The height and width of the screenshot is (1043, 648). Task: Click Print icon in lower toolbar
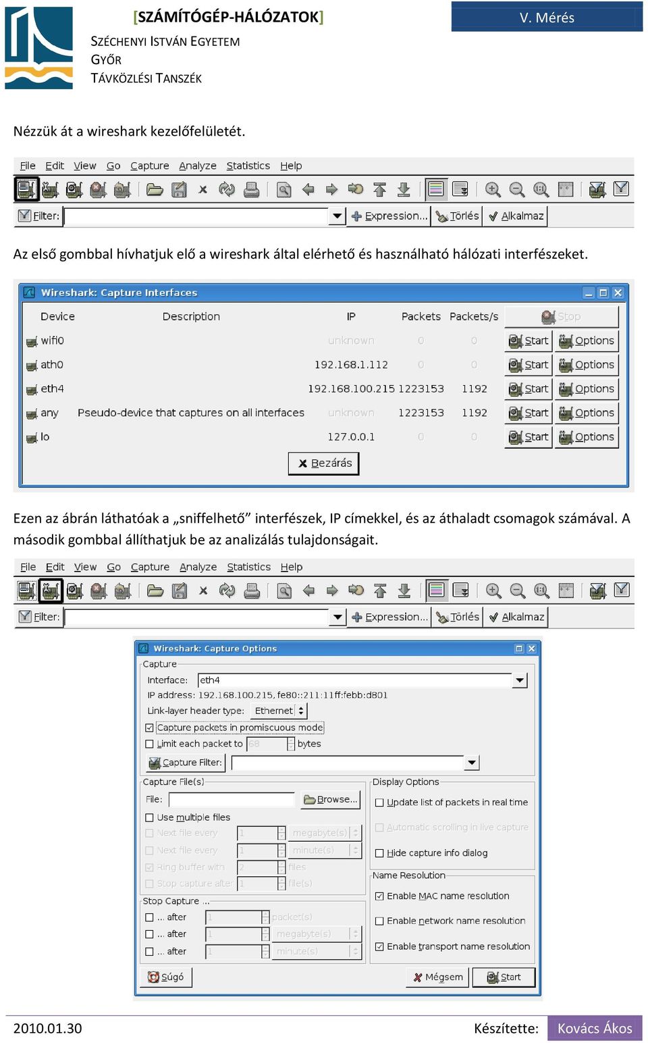click(252, 590)
